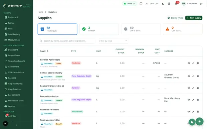View Southern Growers Co-op eye icon

pos(189,88)
